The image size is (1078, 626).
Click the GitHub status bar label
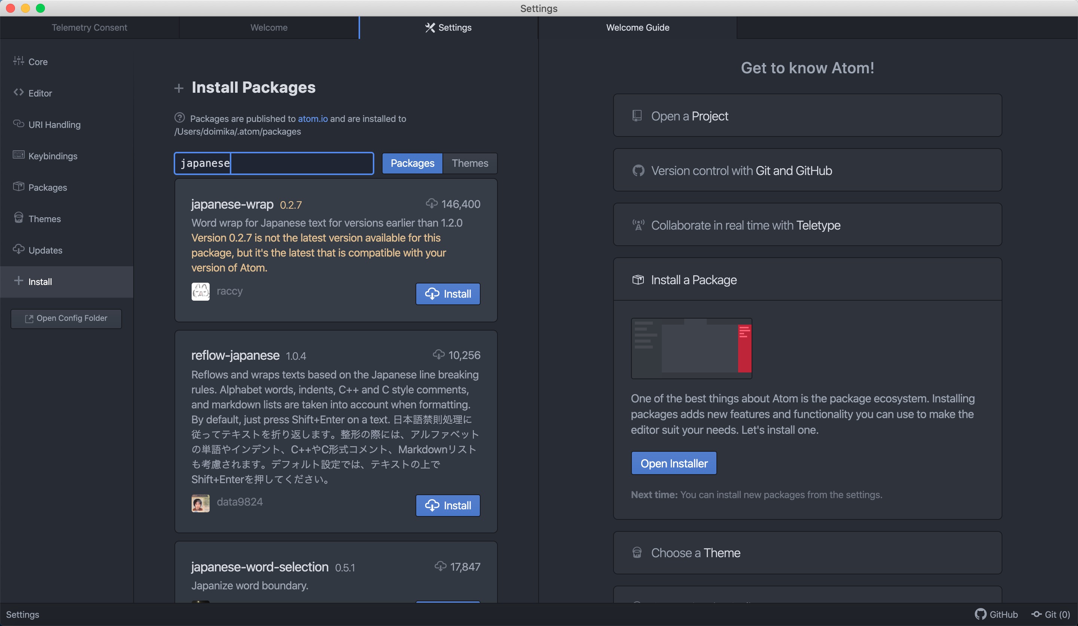pyautogui.click(x=1004, y=614)
